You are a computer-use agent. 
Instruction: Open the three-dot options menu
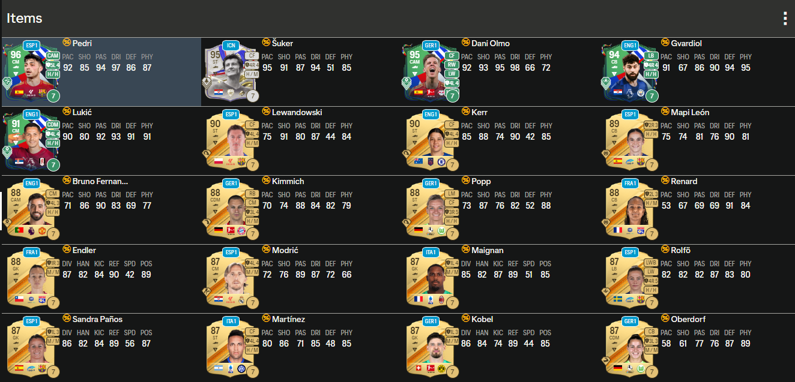[785, 19]
